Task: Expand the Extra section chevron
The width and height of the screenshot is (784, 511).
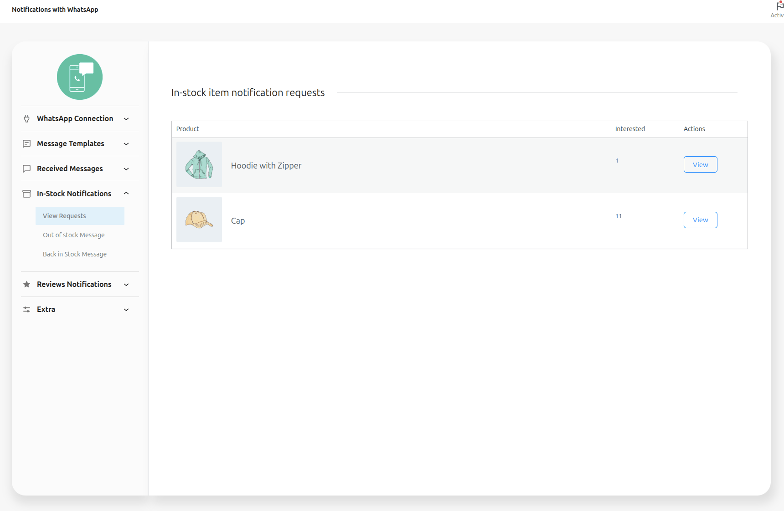Action: point(126,310)
